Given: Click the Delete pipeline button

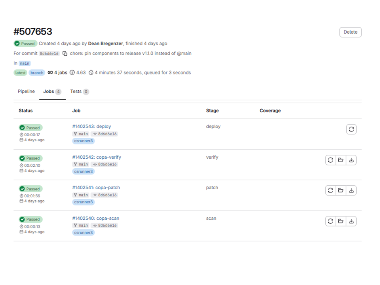Looking at the screenshot, I should 350,32.
